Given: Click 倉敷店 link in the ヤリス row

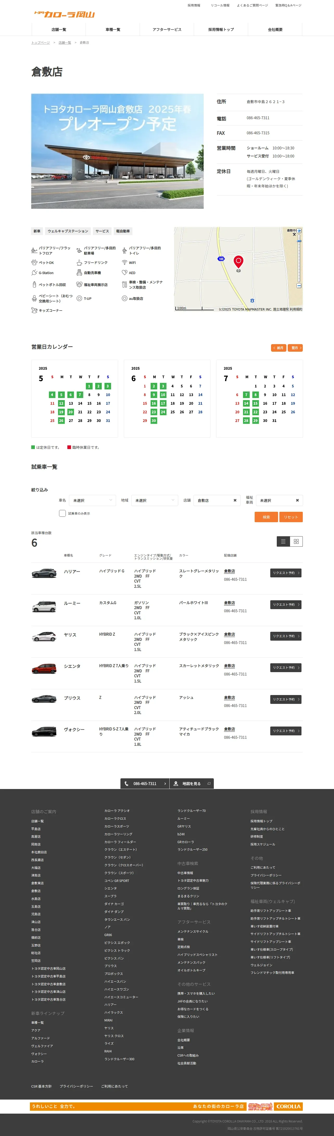Looking at the screenshot, I should 230,634.
